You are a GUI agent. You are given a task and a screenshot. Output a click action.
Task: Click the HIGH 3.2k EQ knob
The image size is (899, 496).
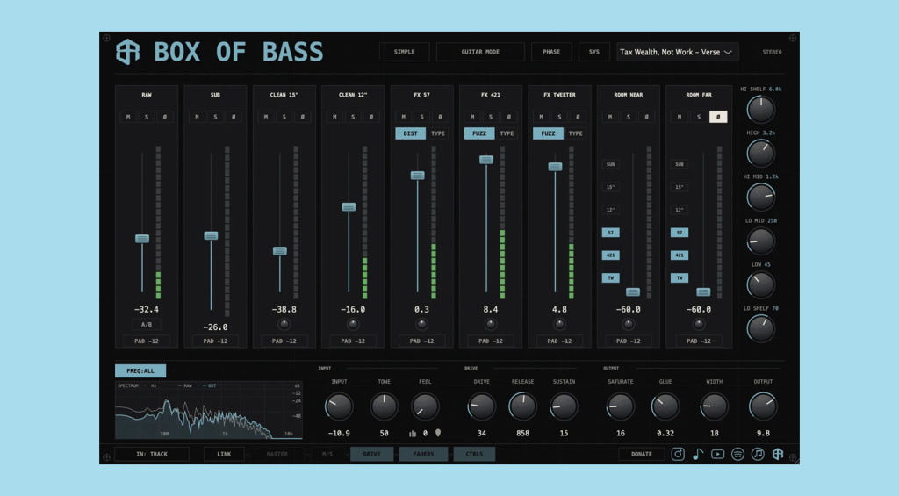pos(760,153)
